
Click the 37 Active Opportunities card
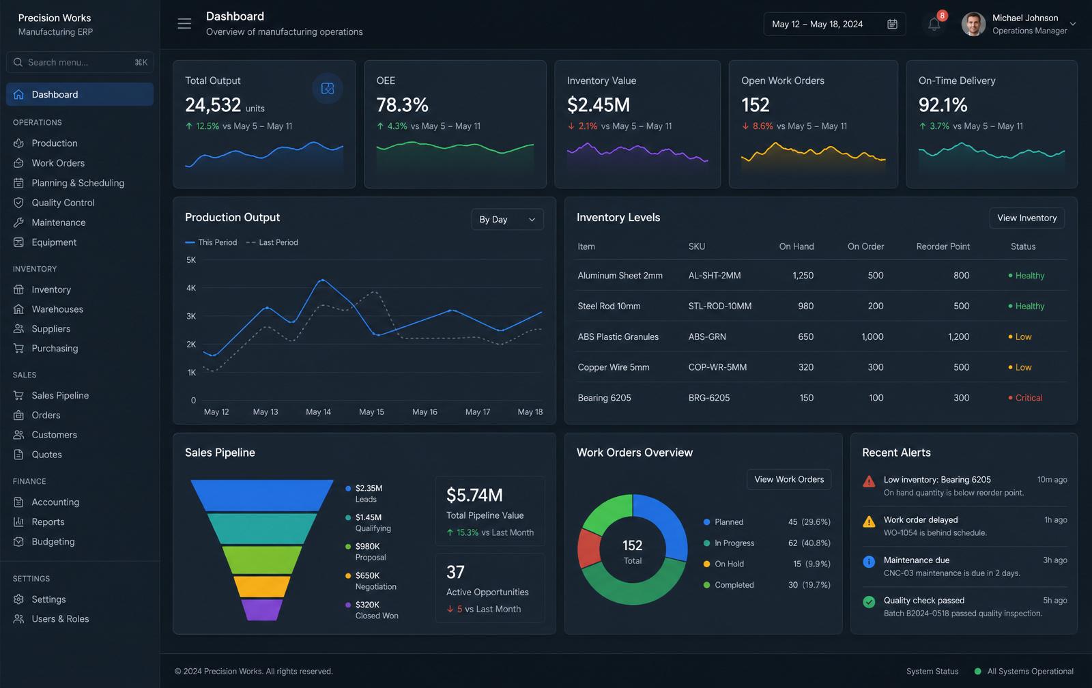(x=490, y=588)
